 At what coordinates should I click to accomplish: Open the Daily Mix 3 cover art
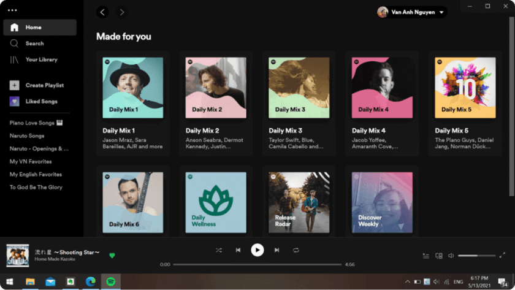(x=299, y=88)
